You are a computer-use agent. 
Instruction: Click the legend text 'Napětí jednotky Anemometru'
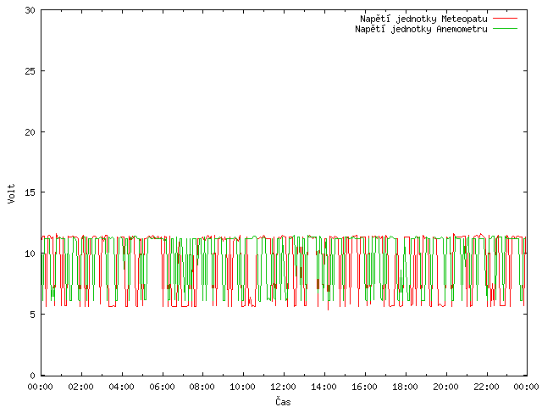421,29
